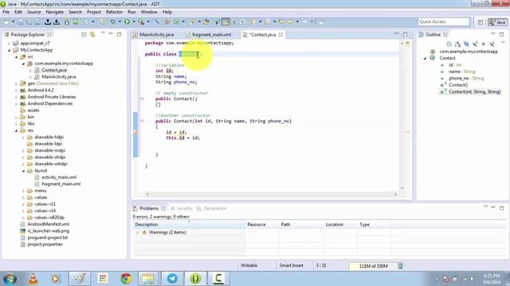This screenshot has height=286, width=510.
Task: Click the heap status memory bar
Action: tap(373, 266)
